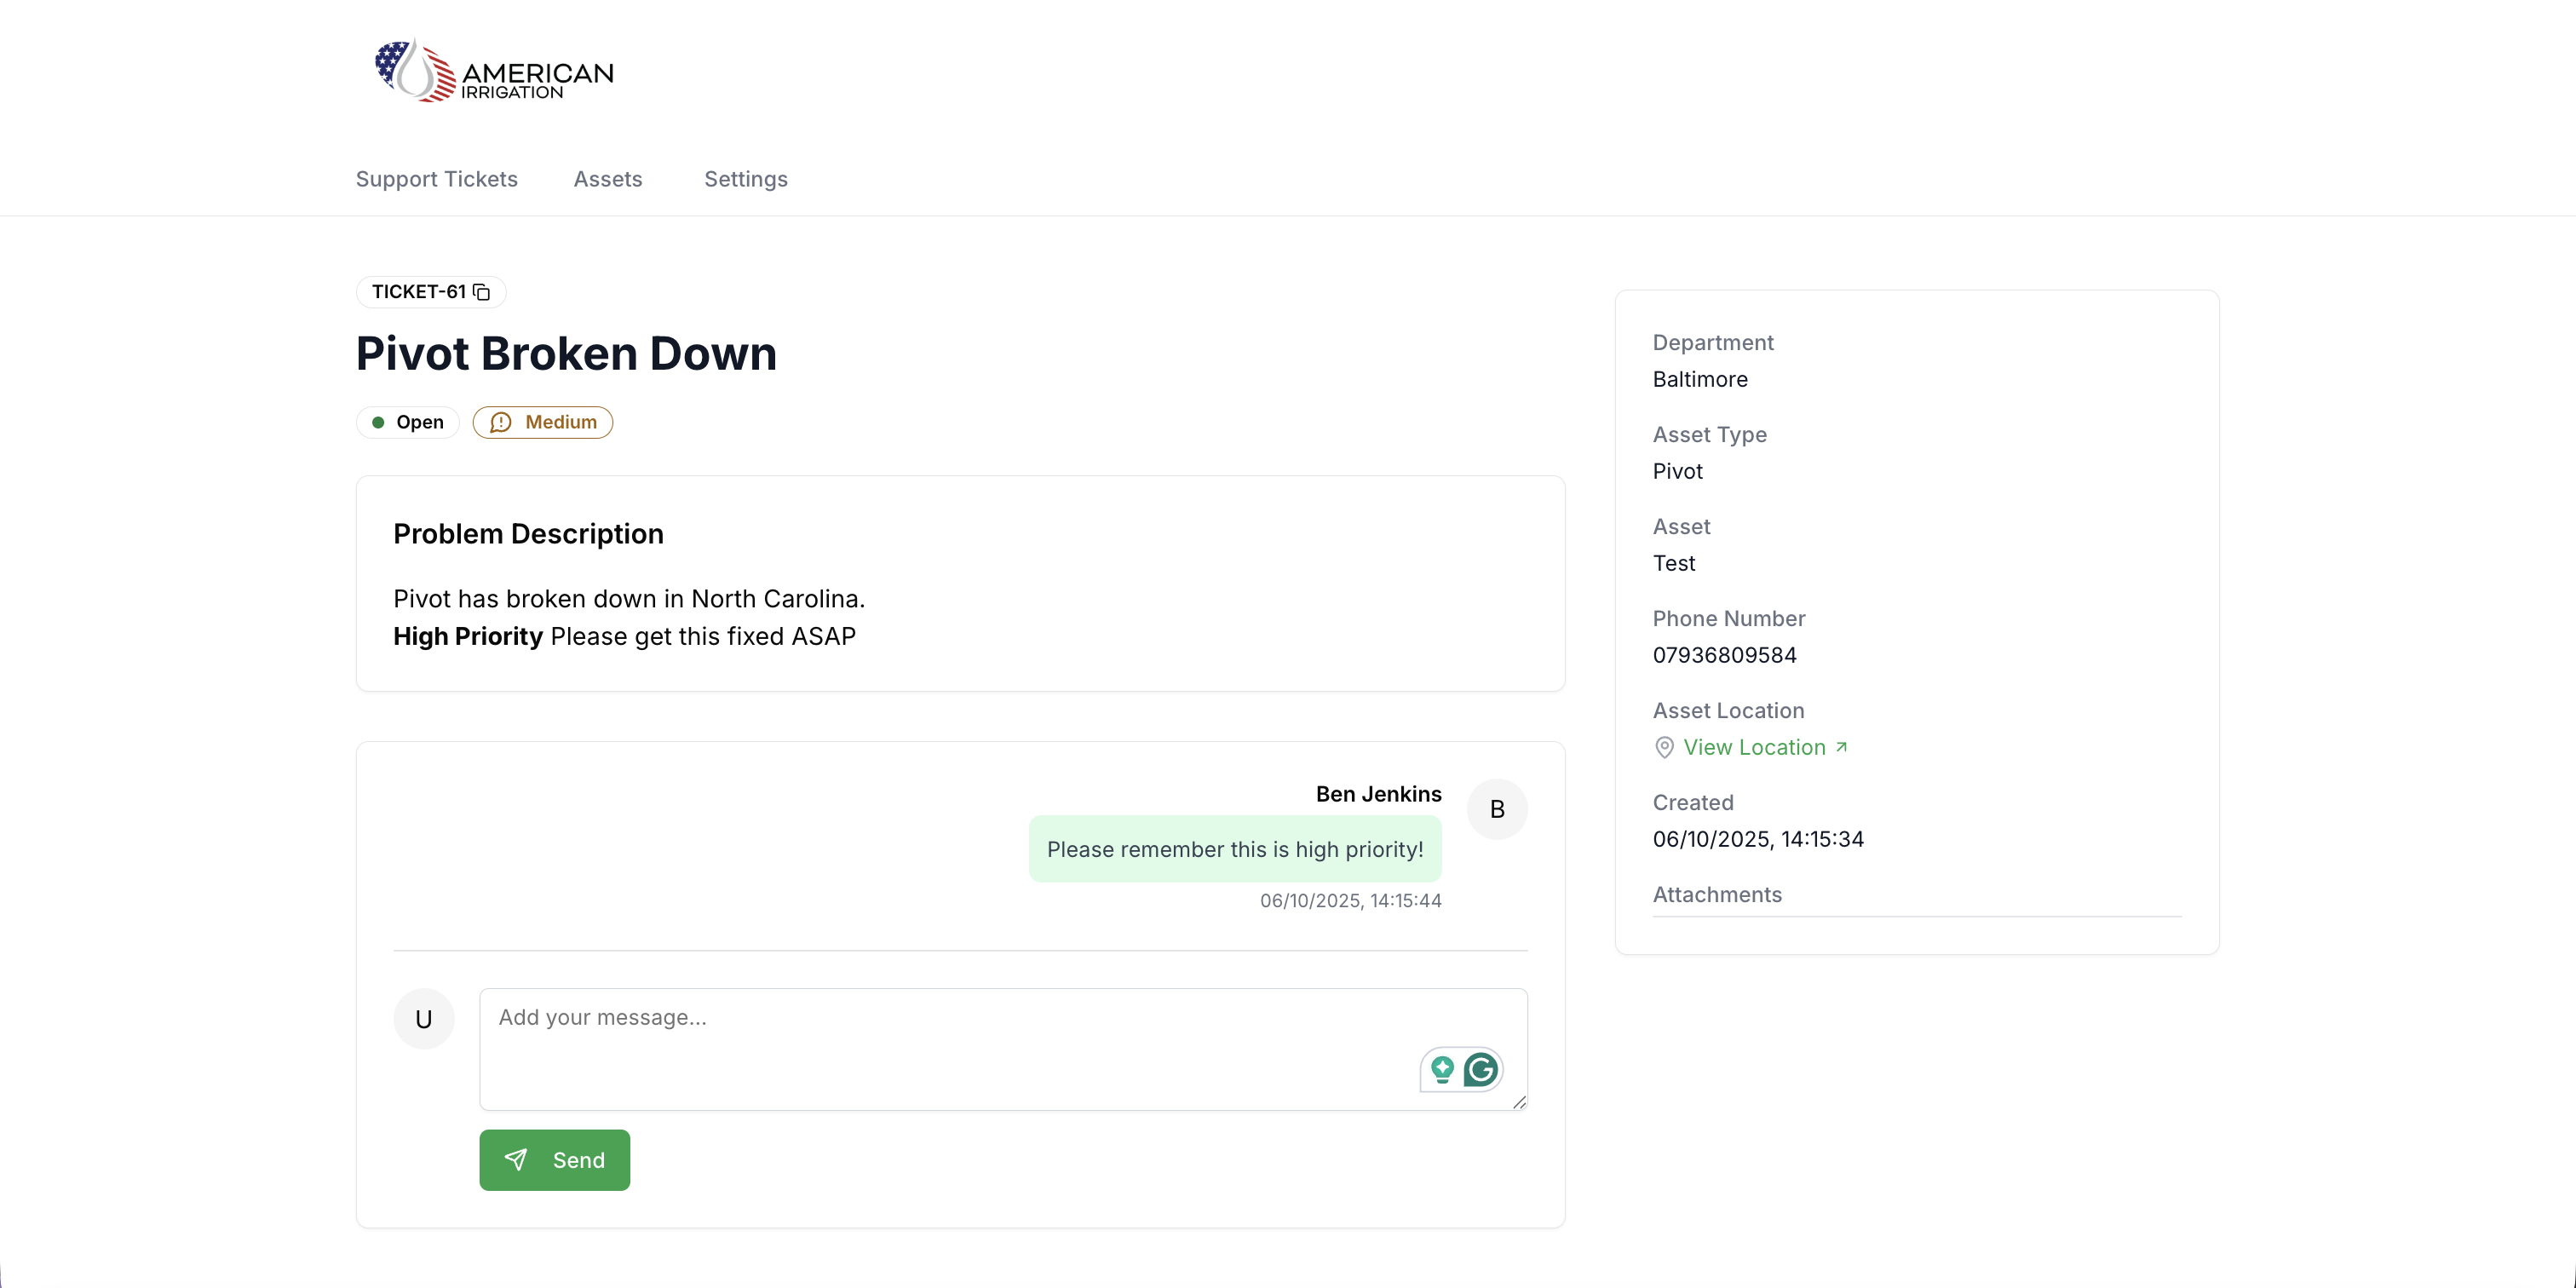Click the paper plane icon on Send
The width and height of the screenshot is (2576, 1288).
(x=516, y=1160)
